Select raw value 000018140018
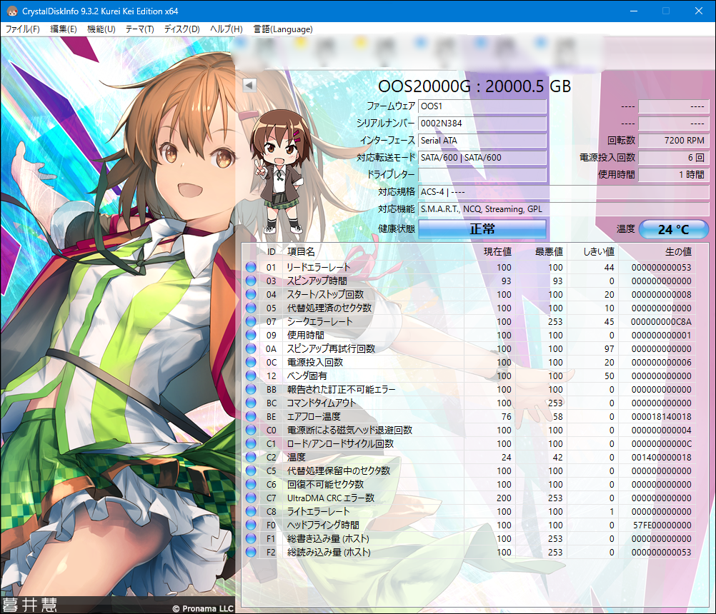The image size is (716, 614). [661, 416]
